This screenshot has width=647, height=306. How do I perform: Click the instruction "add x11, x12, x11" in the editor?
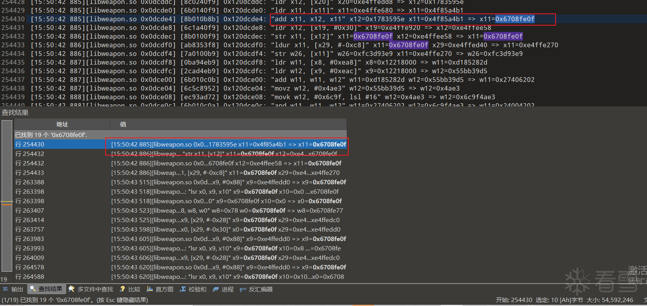308,19
